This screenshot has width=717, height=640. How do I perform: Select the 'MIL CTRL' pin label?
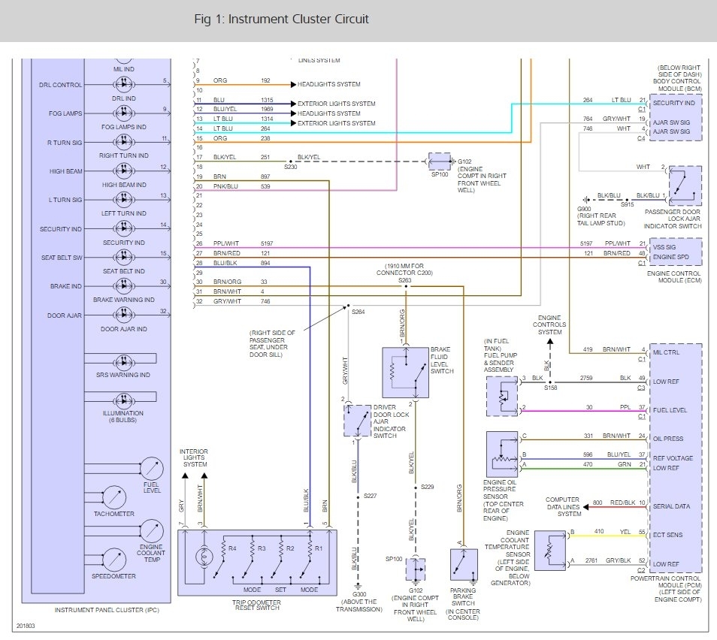[x=666, y=352]
